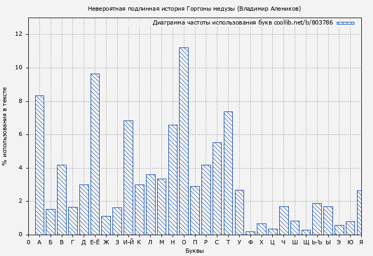373x256 pixels.
Task: Click the y-axis tick label 12
Action: pyautogui.click(x=19, y=34)
